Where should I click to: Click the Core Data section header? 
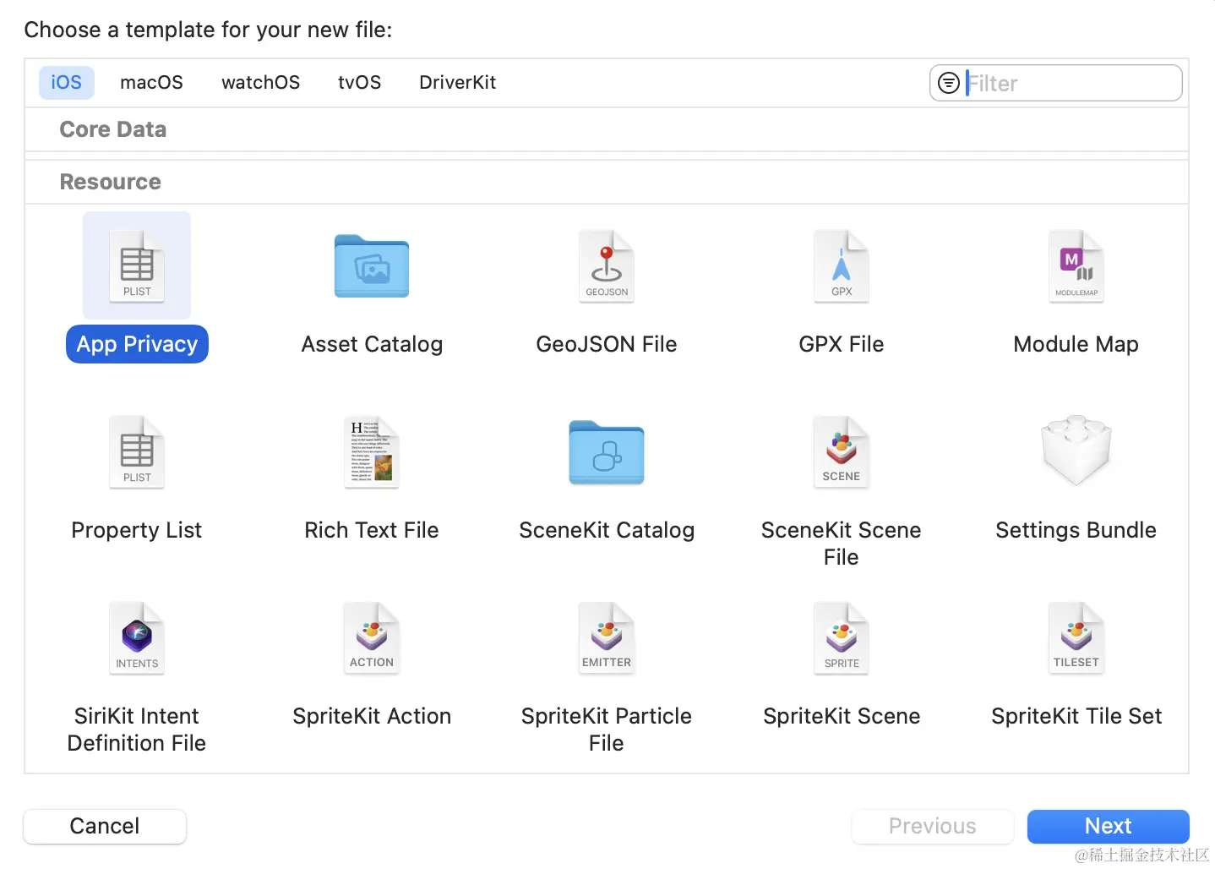tap(113, 129)
